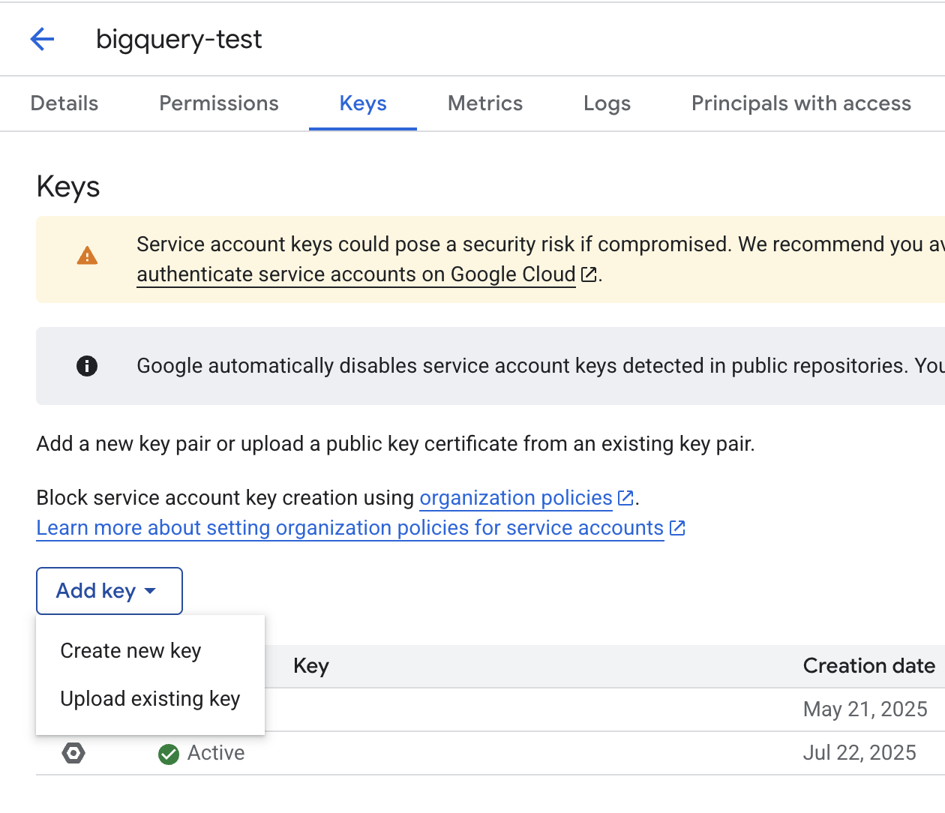View the Metrics tab

484,103
